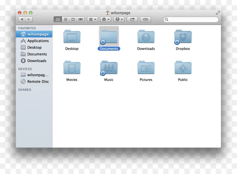The width and height of the screenshot is (237, 174).
Task: Click the Music folder name label
Action: click(x=109, y=80)
